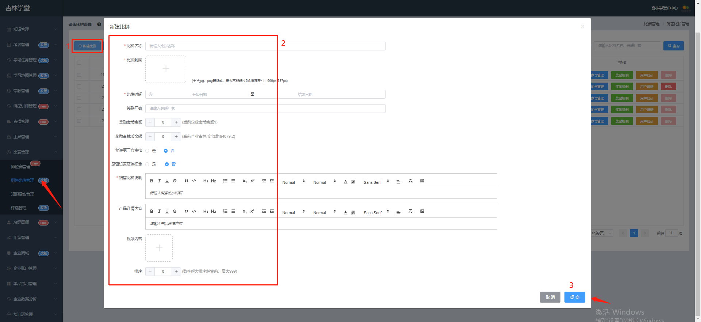
Task: Insert blockquote in 销售比拼说明 editor
Action: tap(186, 181)
